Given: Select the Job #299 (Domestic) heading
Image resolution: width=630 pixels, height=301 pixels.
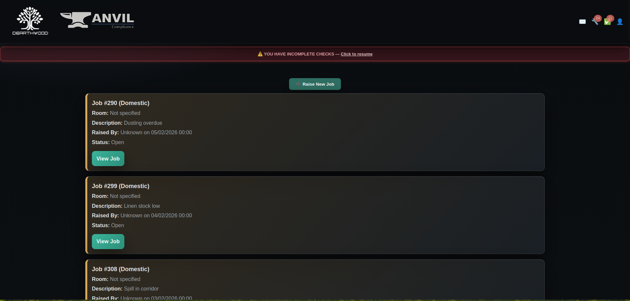Looking at the screenshot, I should [x=120, y=186].
